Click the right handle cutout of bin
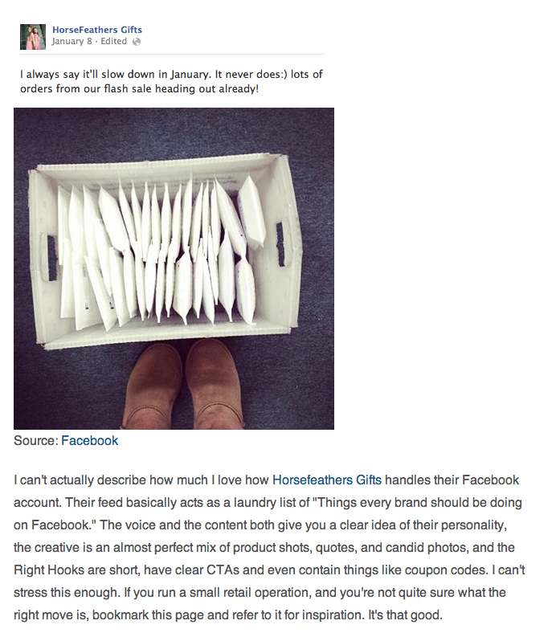 [280, 244]
